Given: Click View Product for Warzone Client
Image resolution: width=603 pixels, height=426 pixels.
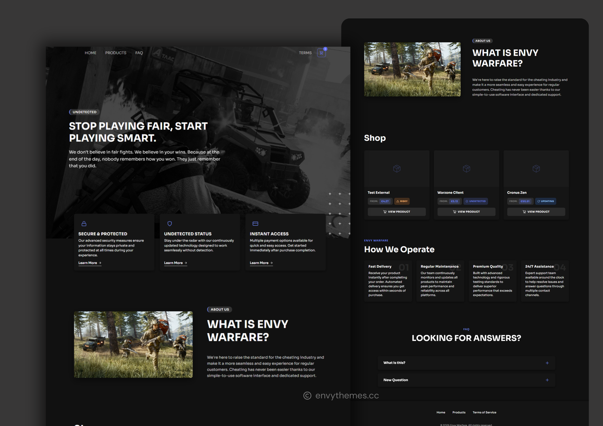Looking at the screenshot, I should [466, 212].
